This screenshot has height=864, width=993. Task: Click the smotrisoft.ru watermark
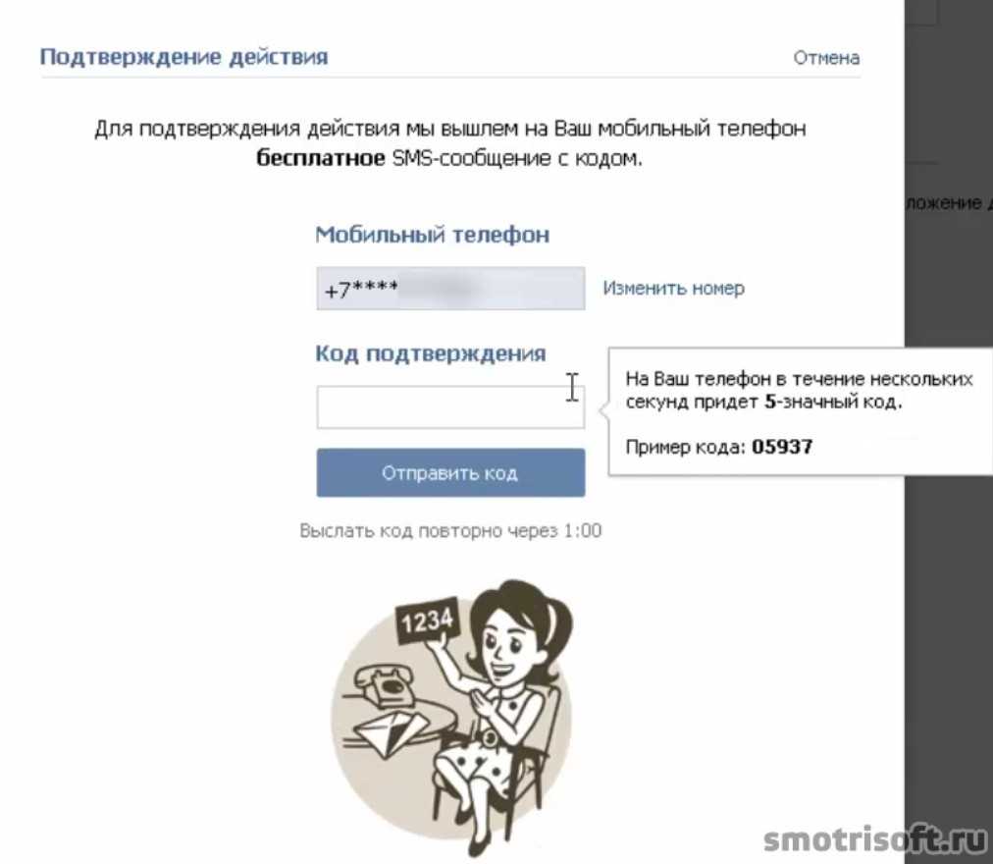tap(875, 839)
